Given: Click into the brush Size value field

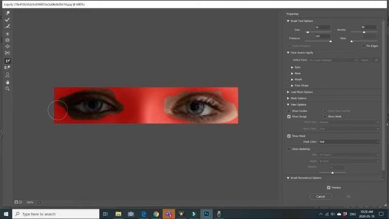Looking at the screenshot, I should tap(322, 27).
